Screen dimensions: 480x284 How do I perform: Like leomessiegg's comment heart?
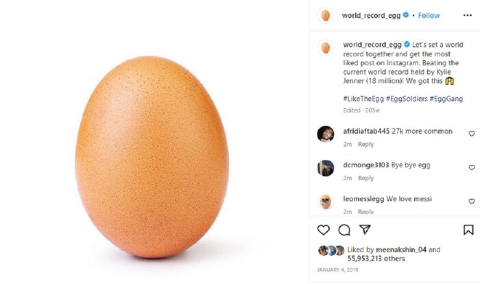[472, 201]
